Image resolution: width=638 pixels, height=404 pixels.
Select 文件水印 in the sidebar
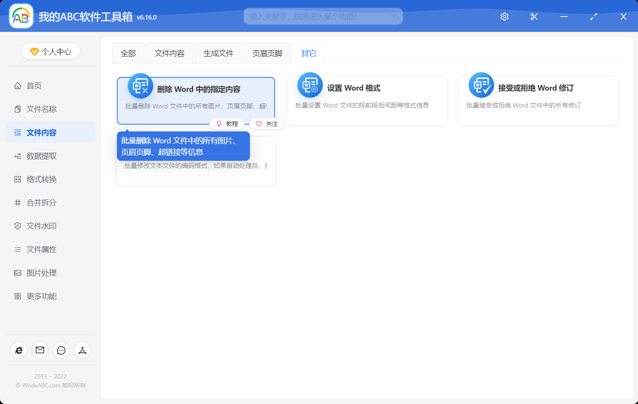click(x=41, y=226)
